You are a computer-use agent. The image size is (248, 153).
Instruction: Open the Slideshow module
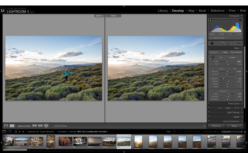(x=217, y=11)
